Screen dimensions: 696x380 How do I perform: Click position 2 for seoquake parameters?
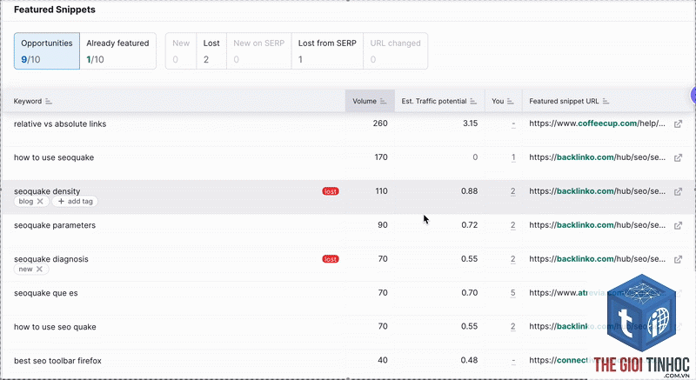(x=513, y=225)
